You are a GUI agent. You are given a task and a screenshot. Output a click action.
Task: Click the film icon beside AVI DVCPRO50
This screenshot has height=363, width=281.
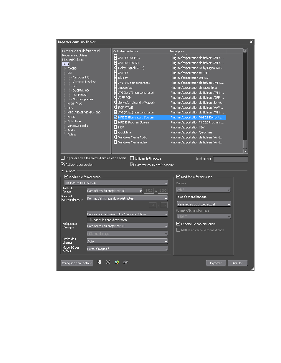click(x=115, y=63)
